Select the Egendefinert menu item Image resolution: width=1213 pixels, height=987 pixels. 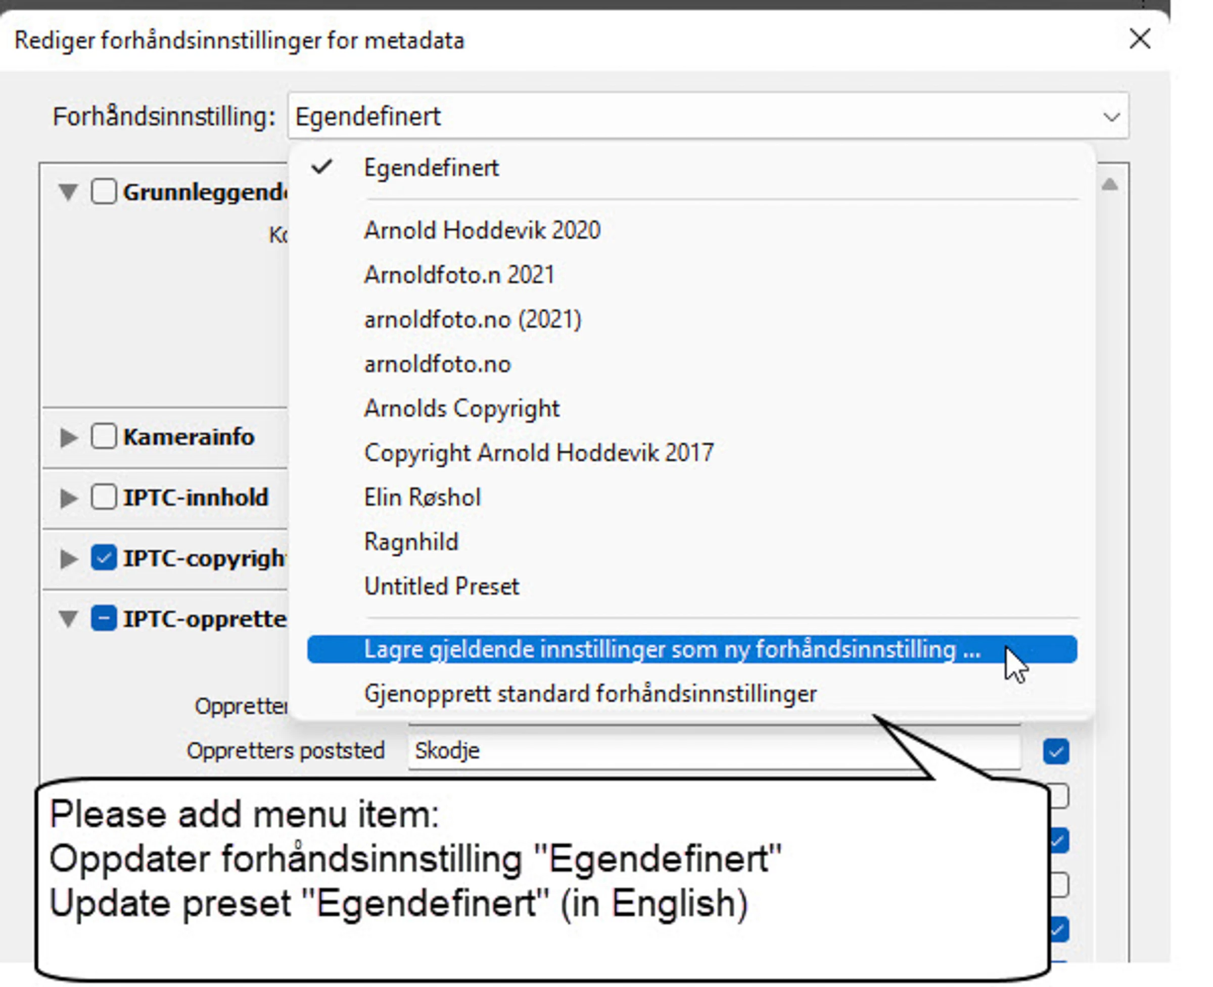pyautogui.click(x=431, y=168)
